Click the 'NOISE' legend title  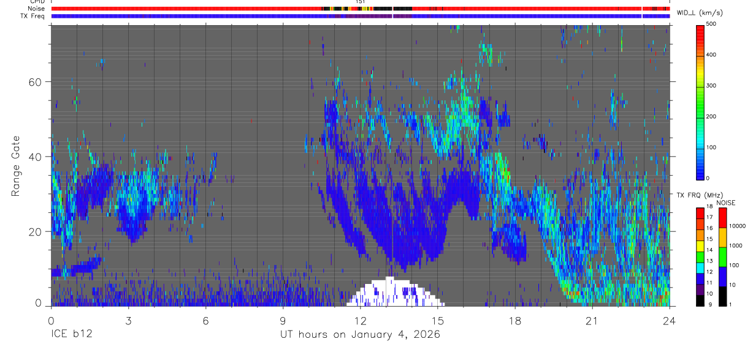(726, 203)
